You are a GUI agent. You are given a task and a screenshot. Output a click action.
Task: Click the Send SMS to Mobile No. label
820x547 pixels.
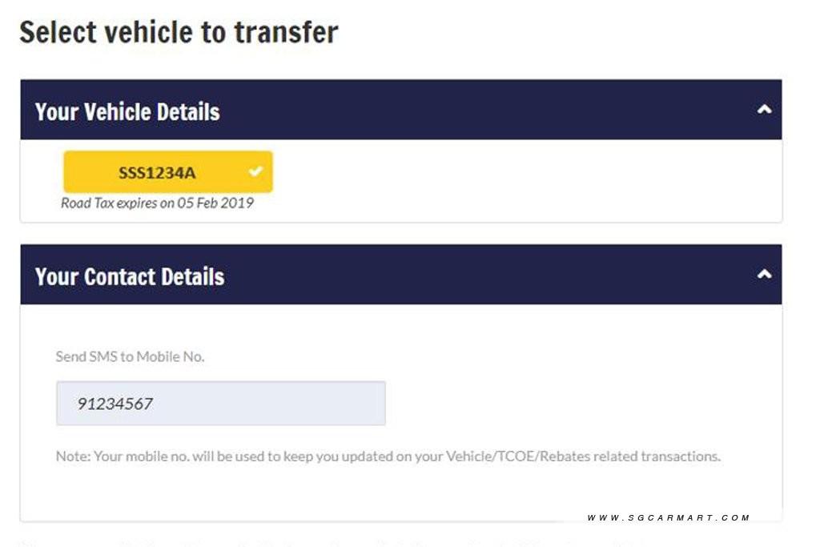[x=130, y=356]
